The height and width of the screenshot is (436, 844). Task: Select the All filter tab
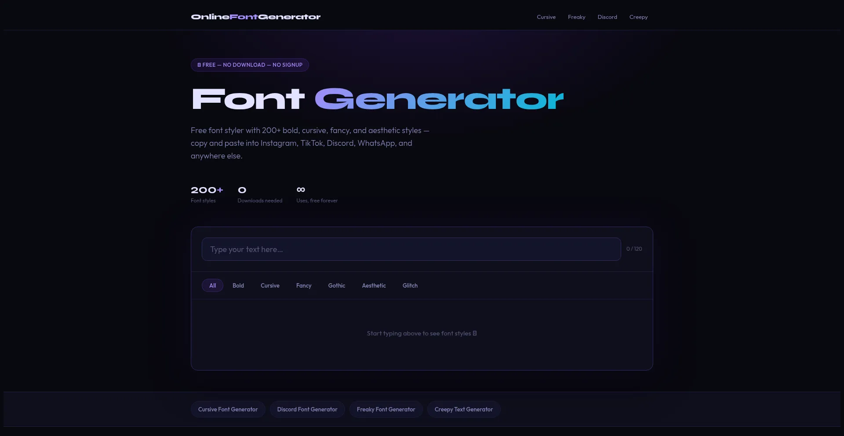[212, 285]
